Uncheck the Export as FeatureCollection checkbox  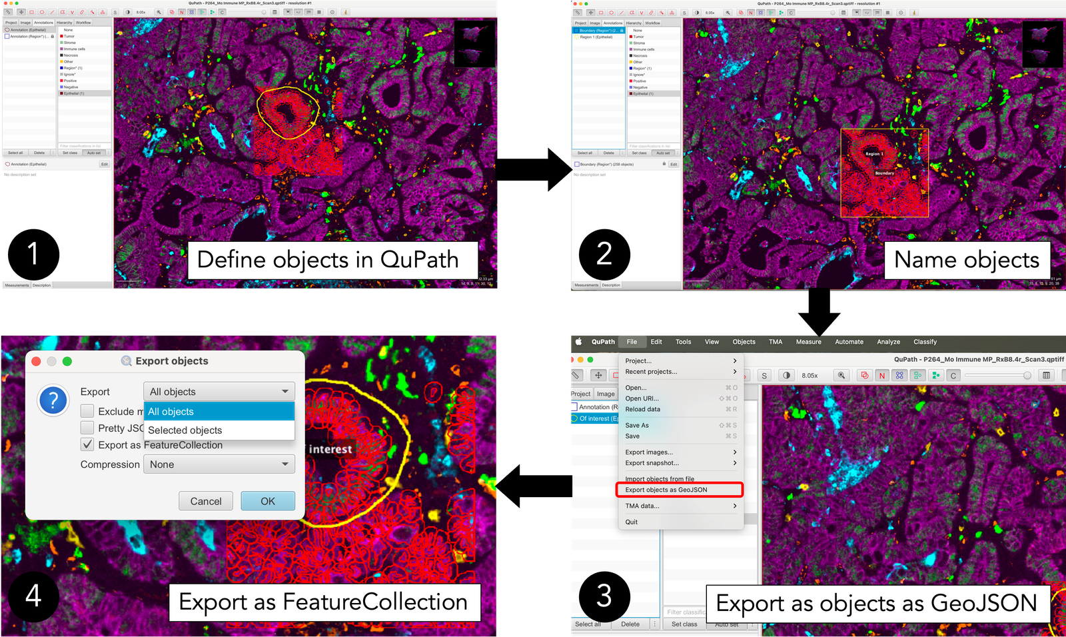[87, 444]
